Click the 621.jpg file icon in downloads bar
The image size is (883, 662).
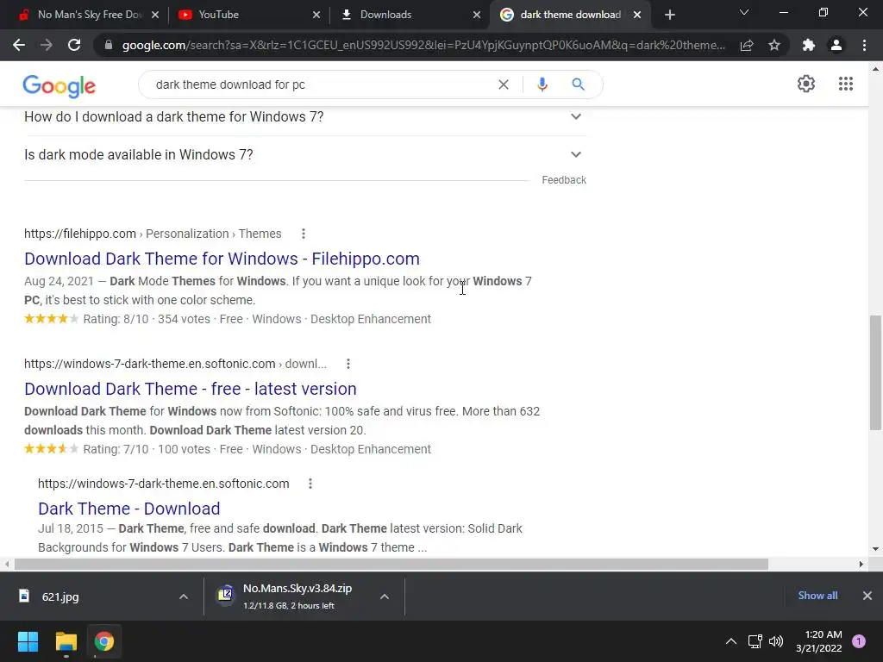coord(23,596)
